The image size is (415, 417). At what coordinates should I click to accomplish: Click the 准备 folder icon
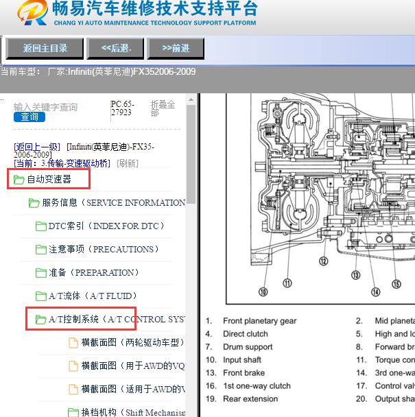click(x=40, y=273)
